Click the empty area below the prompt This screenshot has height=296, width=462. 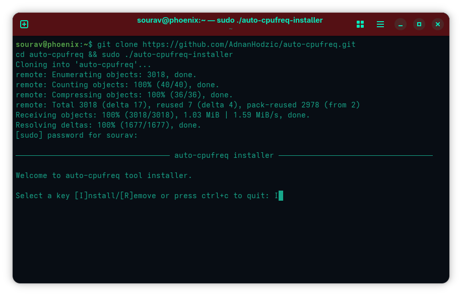coord(227,242)
